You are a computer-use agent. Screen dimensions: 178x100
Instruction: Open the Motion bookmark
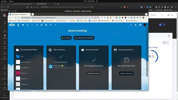[72, 21]
